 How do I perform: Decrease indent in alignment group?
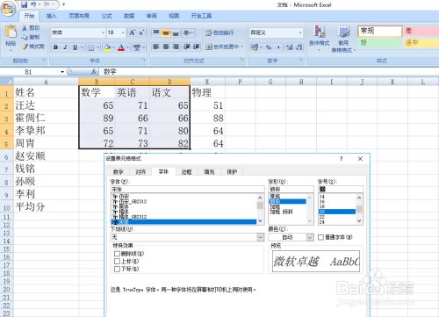(187, 47)
